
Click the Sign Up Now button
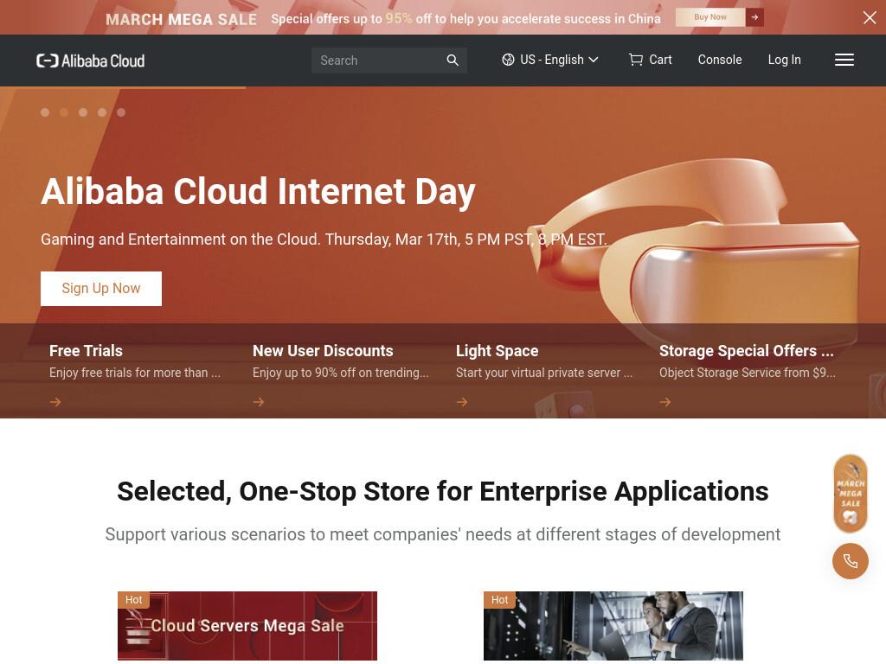tap(101, 289)
